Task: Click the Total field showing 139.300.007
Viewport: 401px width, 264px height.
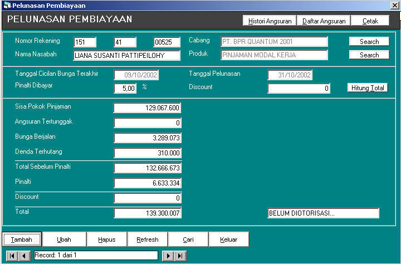Action: [x=148, y=213]
